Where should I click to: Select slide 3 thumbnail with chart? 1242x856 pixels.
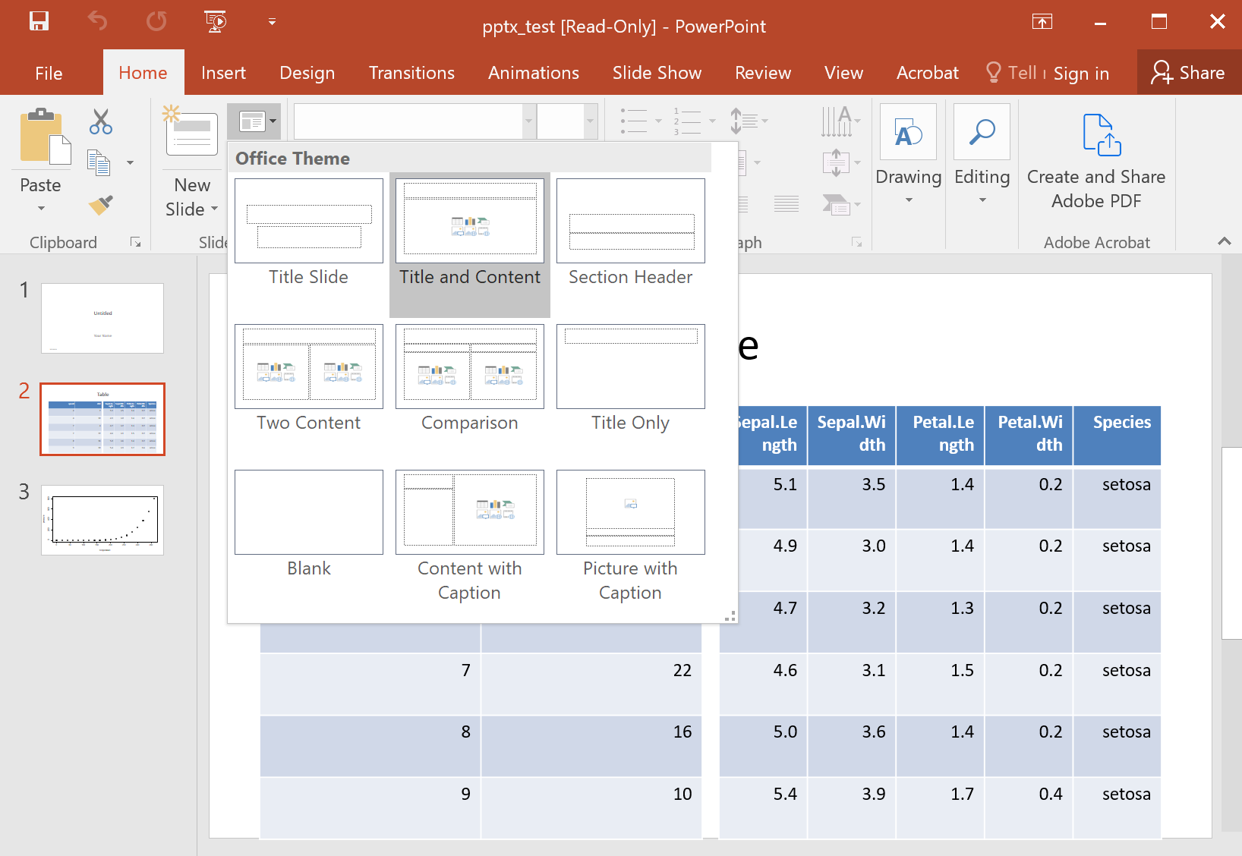tap(102, 520)
